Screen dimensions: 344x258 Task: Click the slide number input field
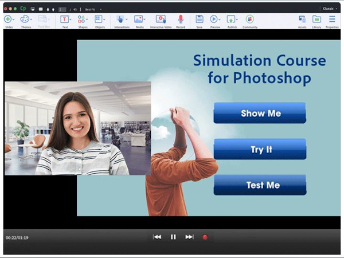62,9
